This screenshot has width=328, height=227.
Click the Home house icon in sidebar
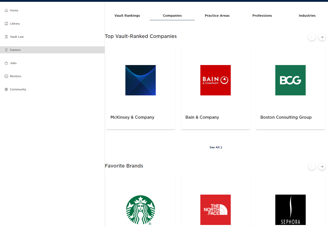(x=6, y=11)
